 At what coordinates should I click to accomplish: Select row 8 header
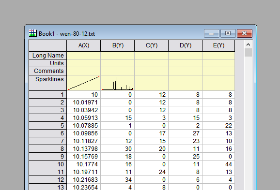click(x=47, y=149)
